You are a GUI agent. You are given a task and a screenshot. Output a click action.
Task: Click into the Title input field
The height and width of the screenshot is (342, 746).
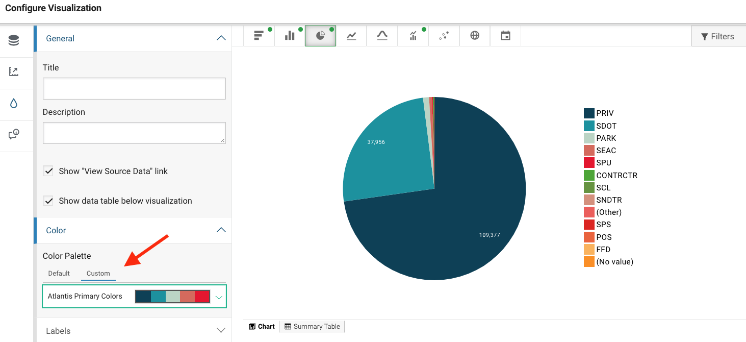(134, 88)
